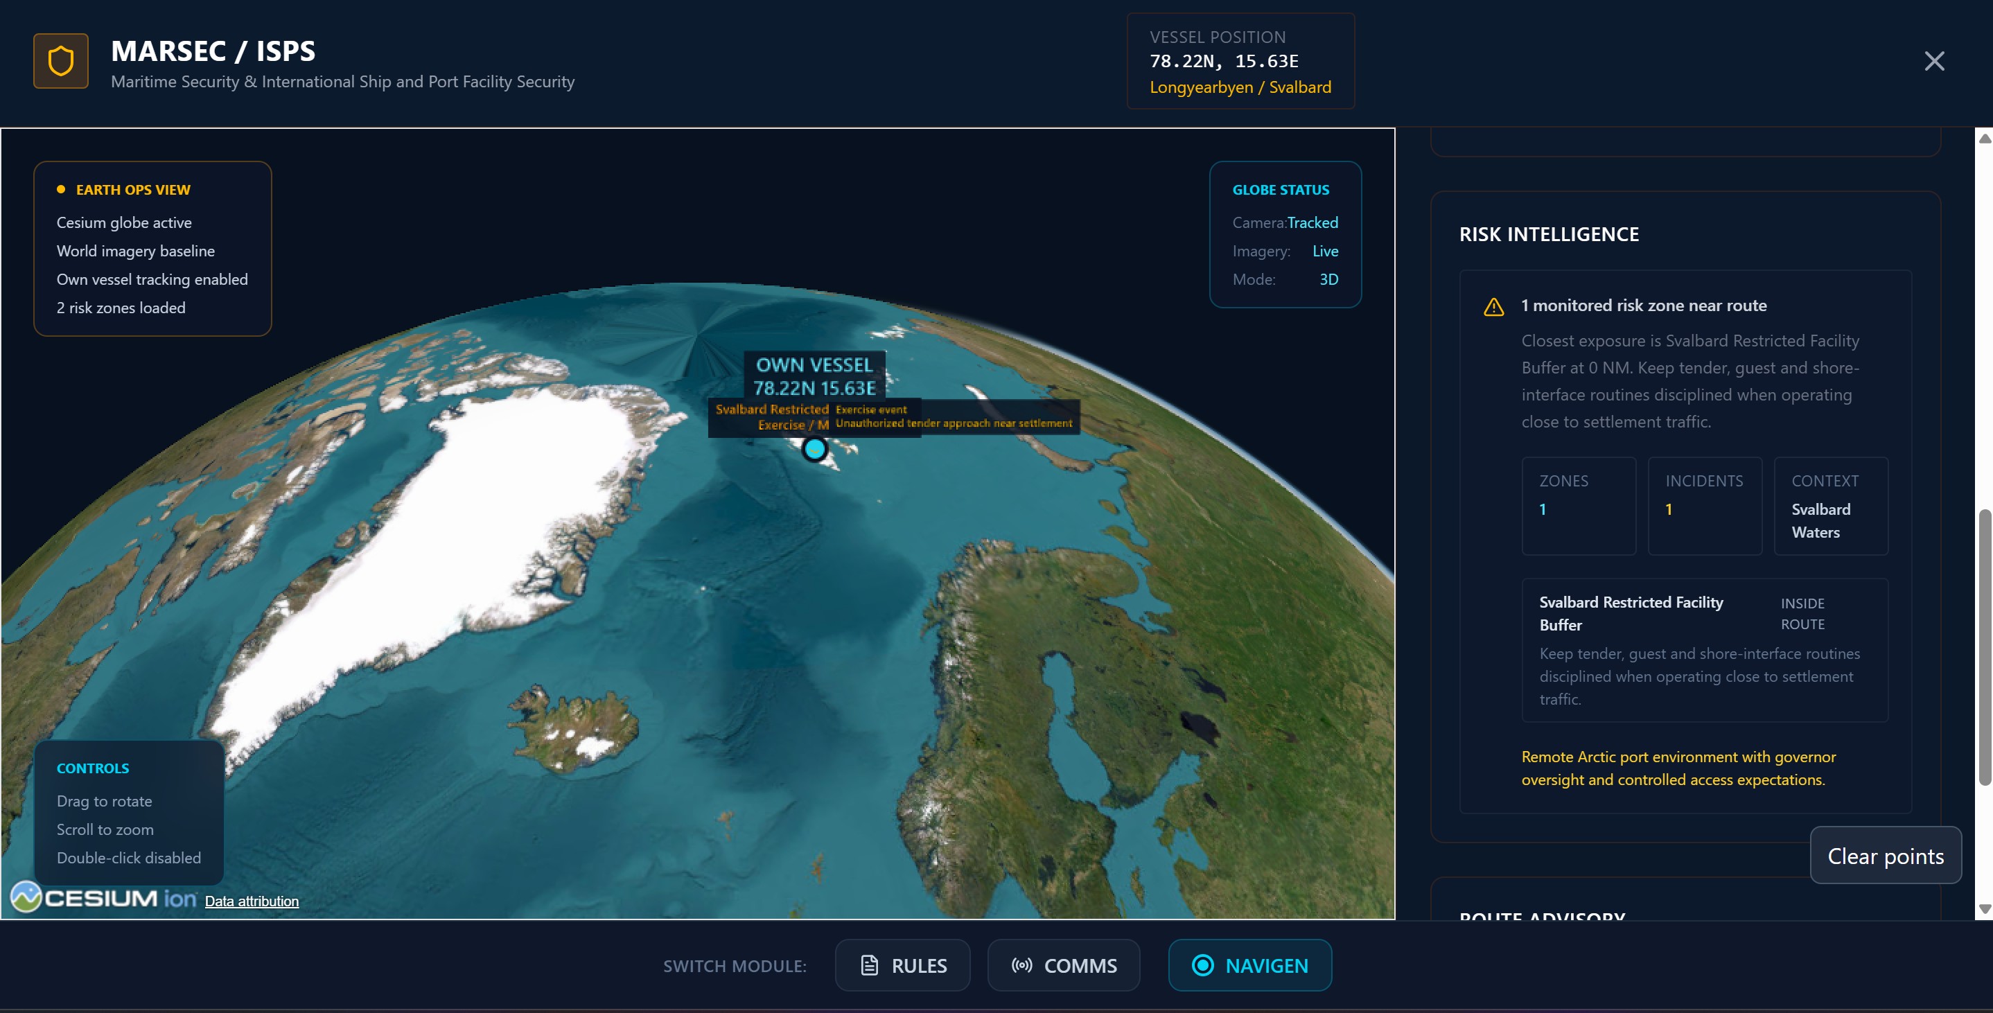Viewport: 1993px width, 1013px height.
Task: Switch to the COMMS module
Action: 1064,965
